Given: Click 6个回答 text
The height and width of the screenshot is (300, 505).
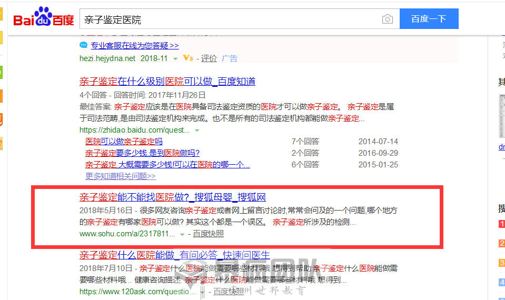Looking at the screenshot, I should click(305, 165).
